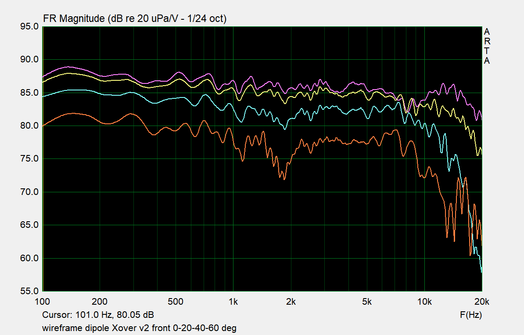Screen dimensions: 524x335
Task: Click the F(Hz) axis label
Action: click(x=471, y=315)
